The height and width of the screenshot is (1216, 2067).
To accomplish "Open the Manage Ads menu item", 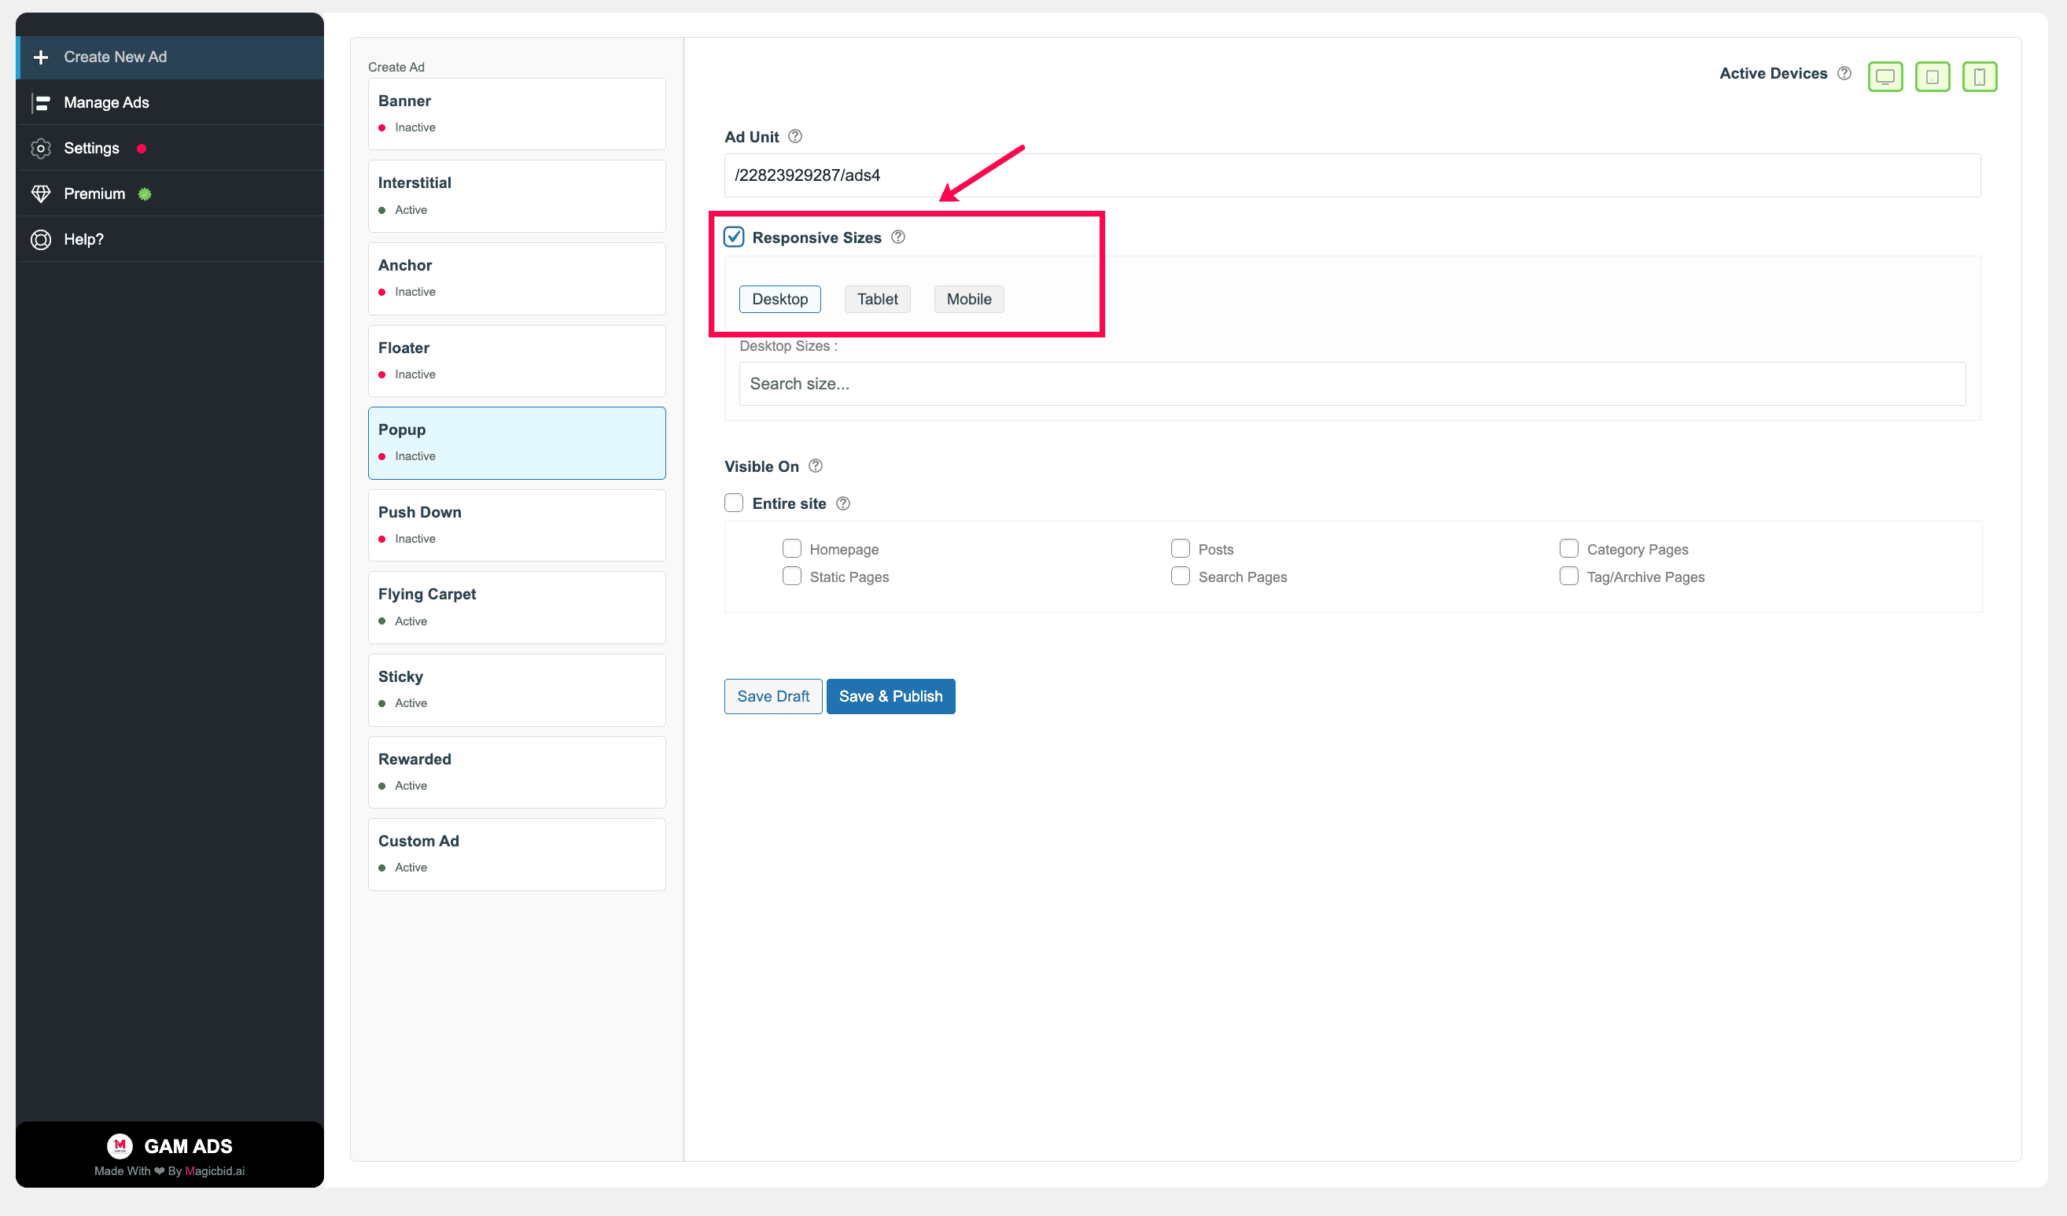I will 170,102.
